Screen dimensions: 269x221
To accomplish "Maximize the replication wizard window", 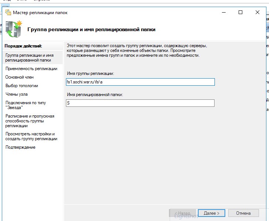I will point(240,12).
